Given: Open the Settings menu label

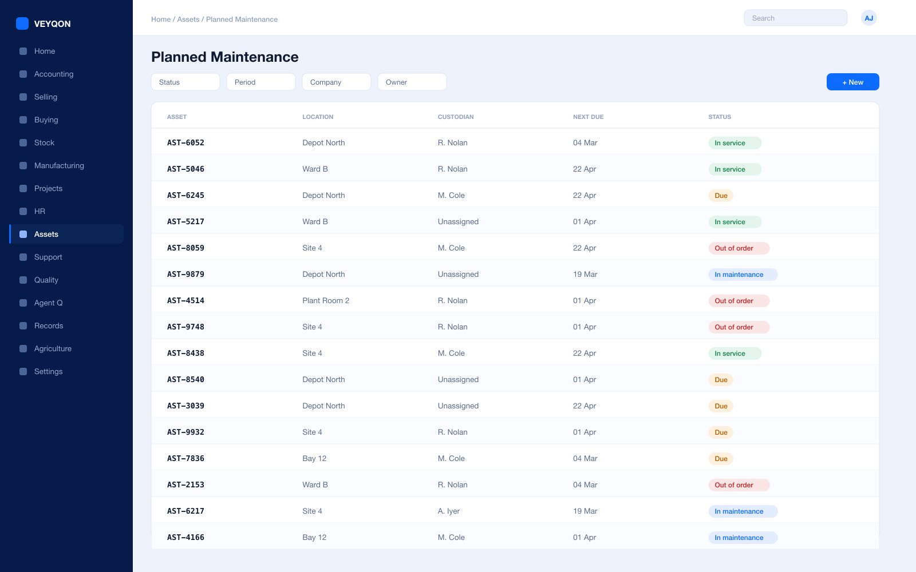Looking at the screenshot, I should coord(49,371).
